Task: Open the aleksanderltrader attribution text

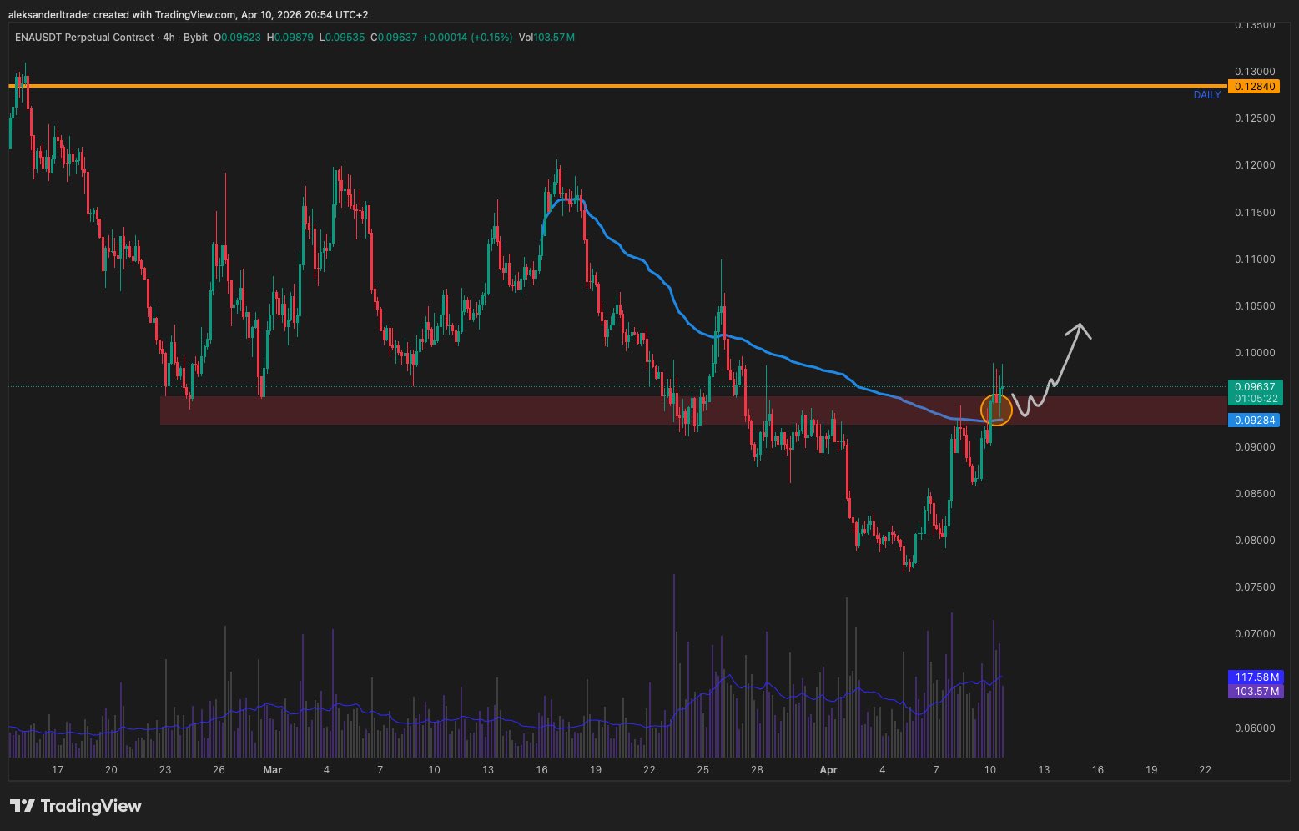Action: (x=188, y=14)
